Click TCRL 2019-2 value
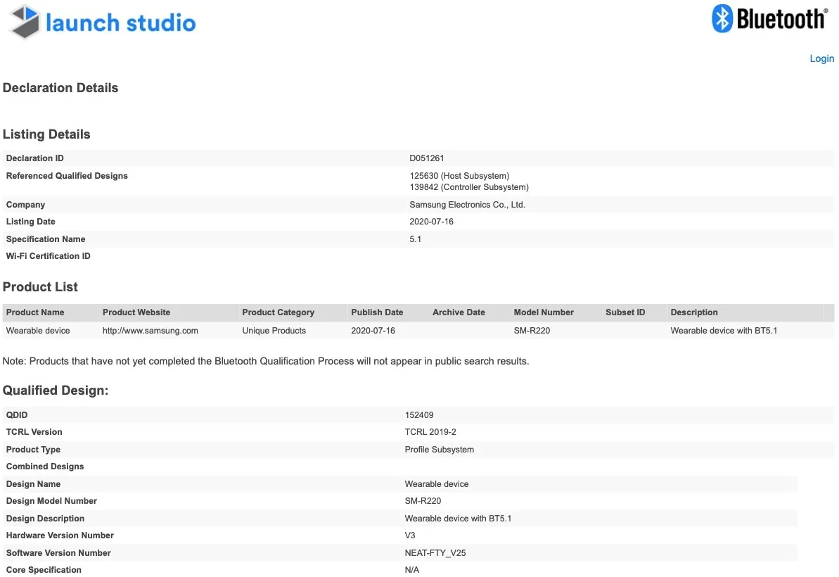Image resolution: width=839 pixels, height=577 pixels. tap(430, 431)
